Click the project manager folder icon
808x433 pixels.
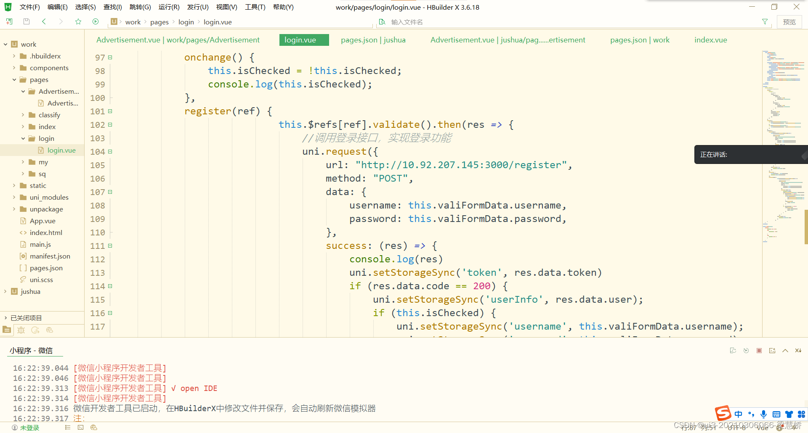[7, 330]
